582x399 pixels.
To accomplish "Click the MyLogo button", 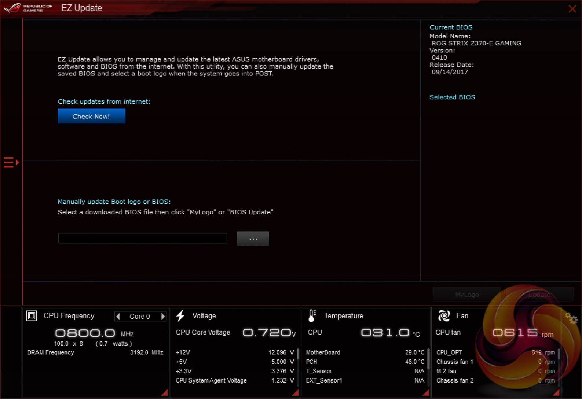I will (x=467, y=295).
